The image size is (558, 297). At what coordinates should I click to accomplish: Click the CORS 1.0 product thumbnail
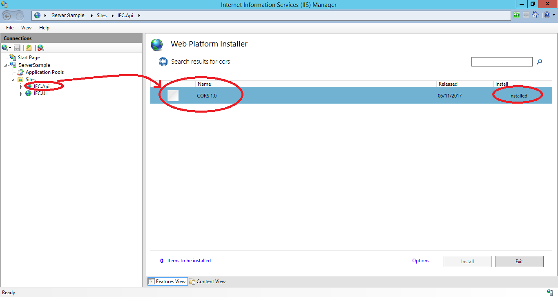pyautogui.click(x=173, y=95)
